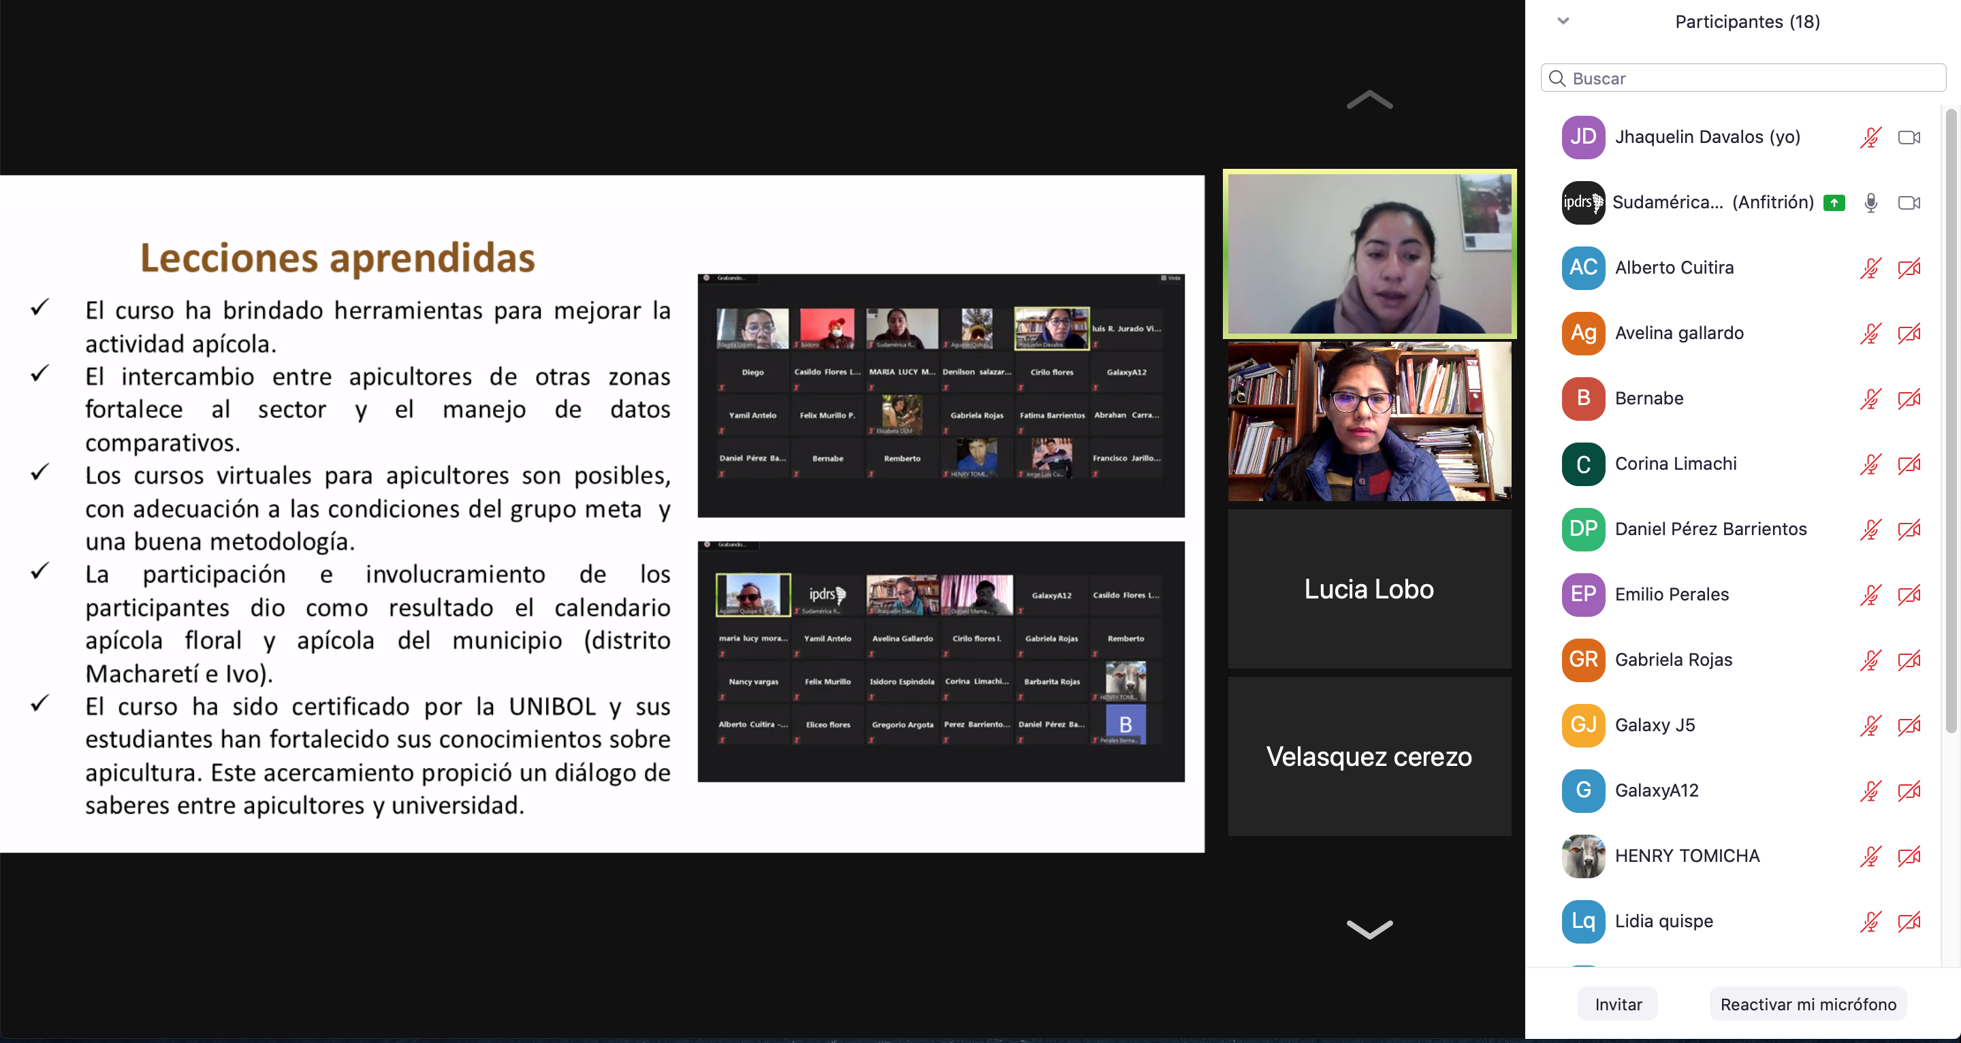The width and height of the screenshot is (1961, 1043).
Task: Click Reactivar mi micrófono button
Action: (x=1807, y=1004)
